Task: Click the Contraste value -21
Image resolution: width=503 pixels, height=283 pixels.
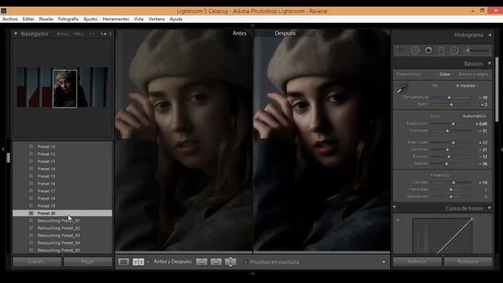Action: pos(483,131)
